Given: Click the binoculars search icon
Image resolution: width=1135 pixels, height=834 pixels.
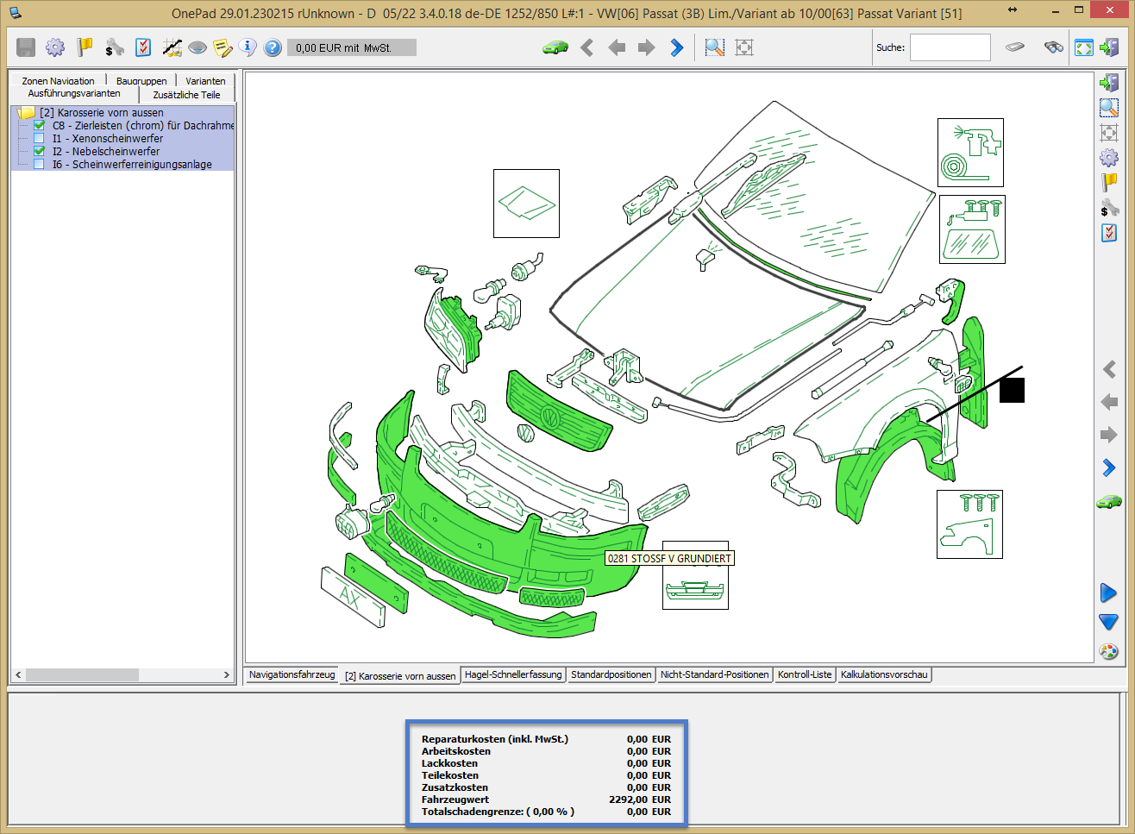Looking at the screenshot, I should (x=1053, y=47).
